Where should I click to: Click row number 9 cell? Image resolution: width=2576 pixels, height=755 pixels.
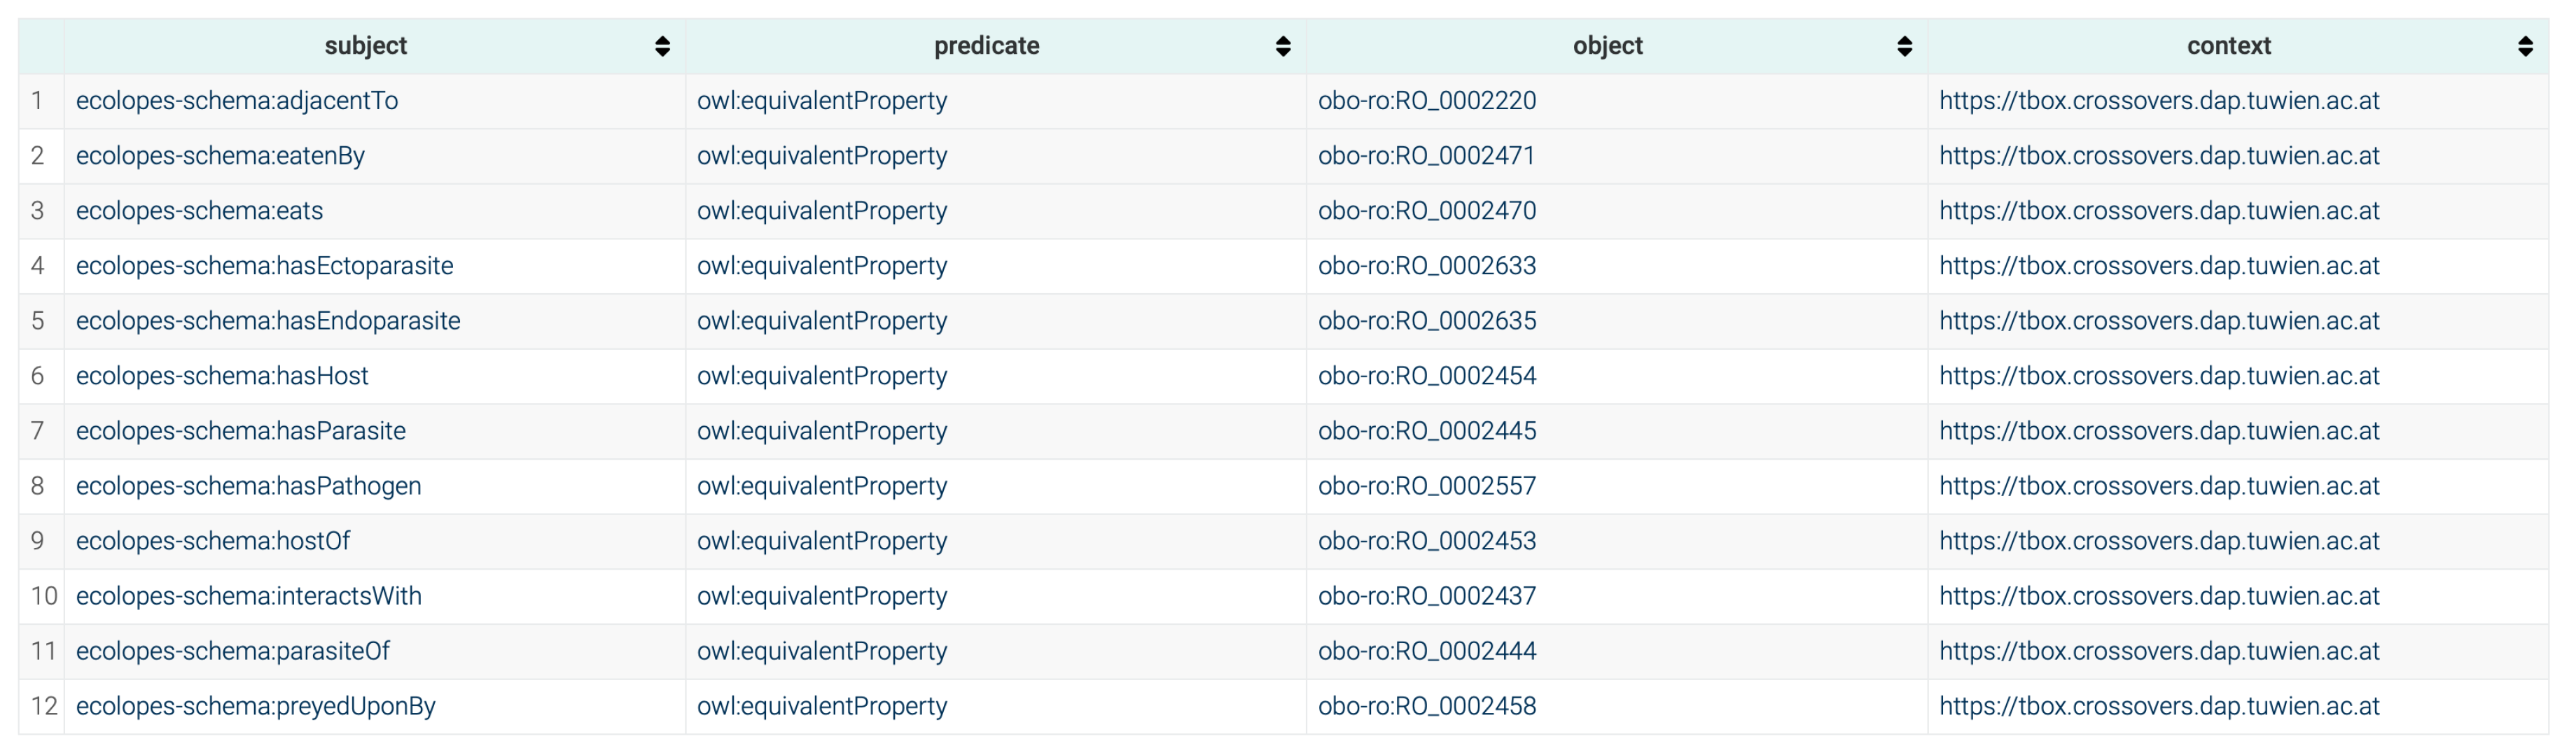[38, 542]
